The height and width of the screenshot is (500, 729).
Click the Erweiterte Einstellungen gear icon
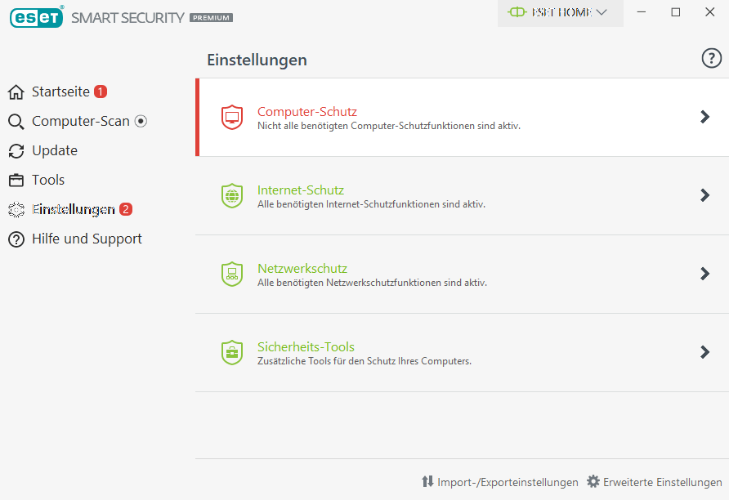(593, 481)
